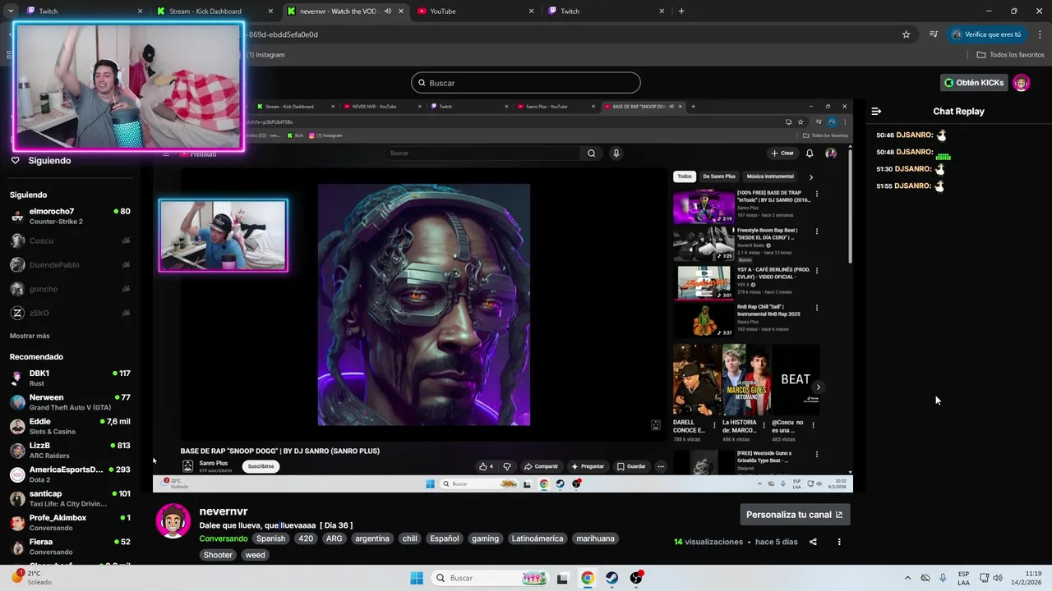1052x591 pixels.
Task: Mute the nevernvr tab via speaker icon
Action: point(388,11)
